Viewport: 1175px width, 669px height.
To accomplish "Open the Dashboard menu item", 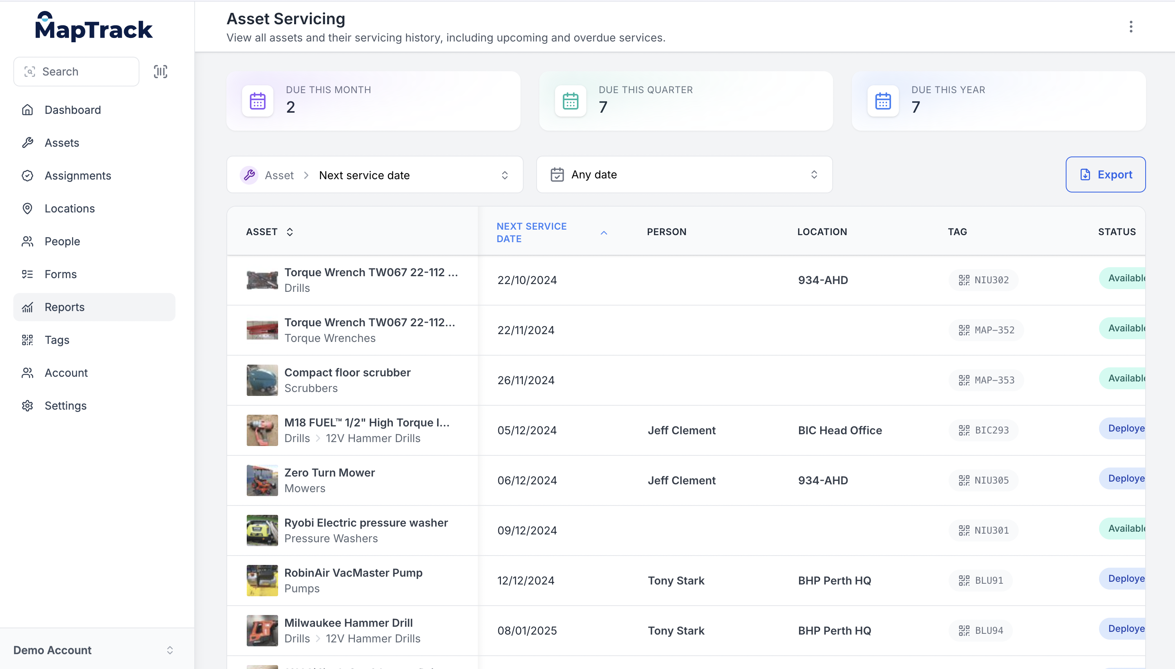I will (73, 110).
